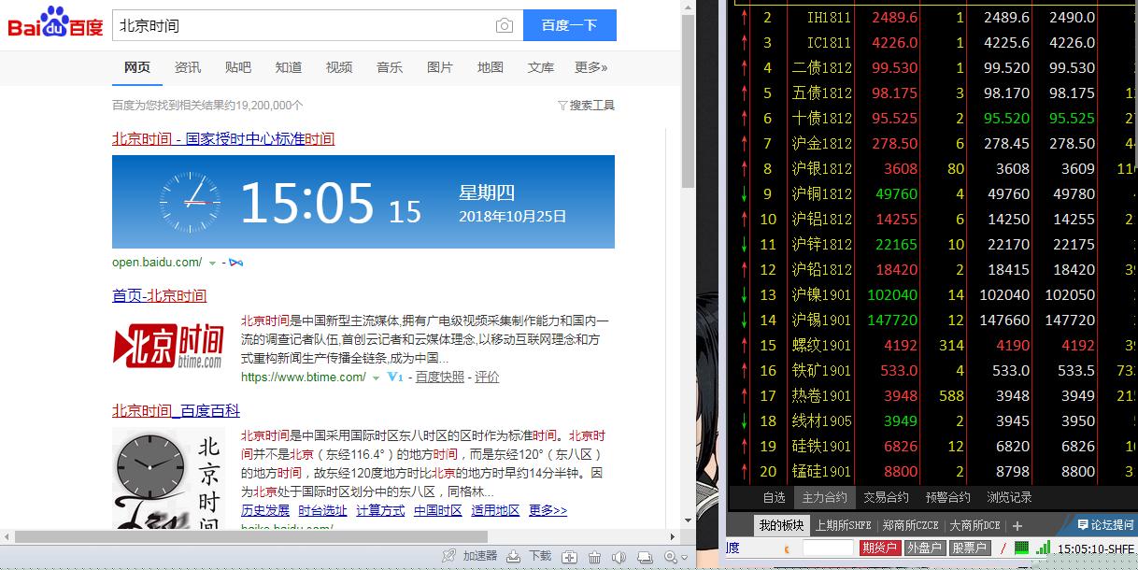The image size is (1138, 570).
Task: Click the 北京时间 search input field
Action: (304, 26)
